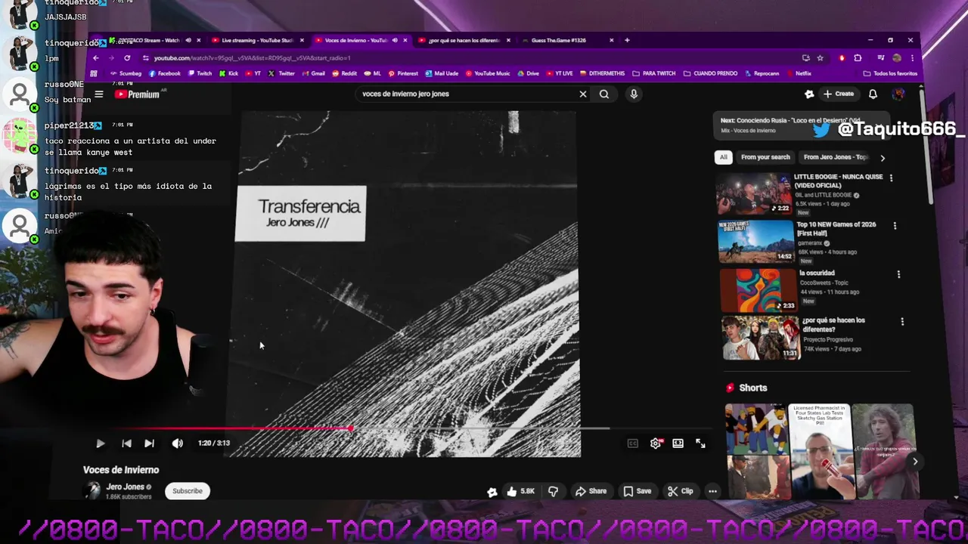Skip to previous video in player

[x=126, y=444]
